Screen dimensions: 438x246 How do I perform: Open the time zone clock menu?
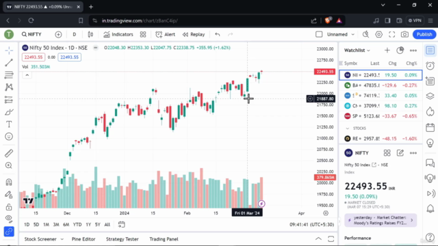pos(312,225)
